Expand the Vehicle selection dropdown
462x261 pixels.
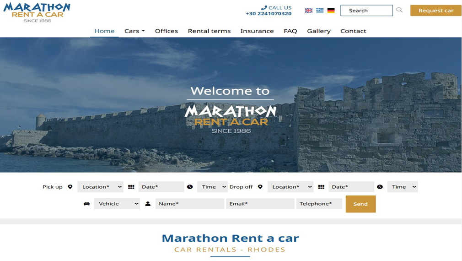coord(117,204)
